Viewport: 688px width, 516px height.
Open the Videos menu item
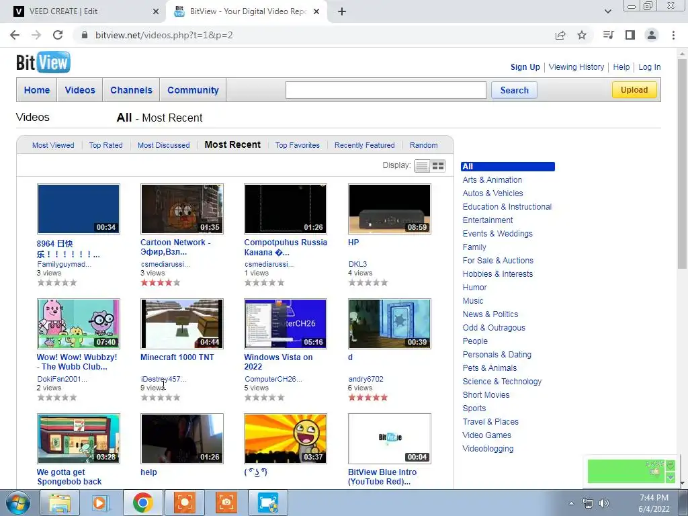pyautogui.click(x=80, y=90)
